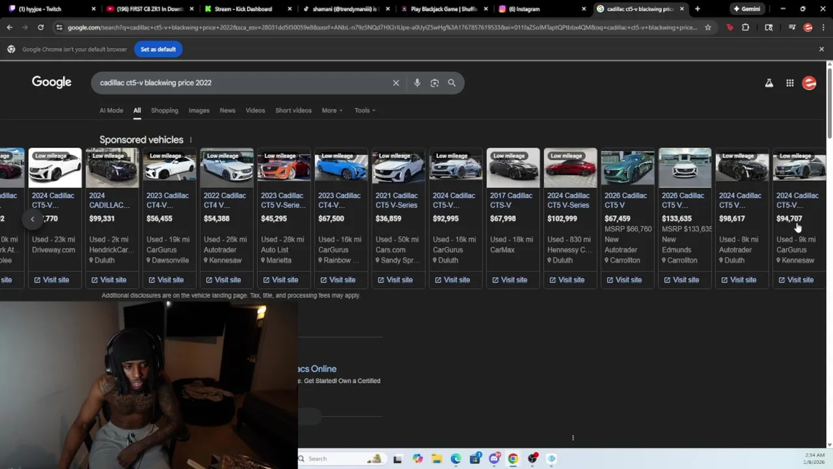Open Search Labs flask icon
This screenshot has height=469, width=833.
(769, 83)
